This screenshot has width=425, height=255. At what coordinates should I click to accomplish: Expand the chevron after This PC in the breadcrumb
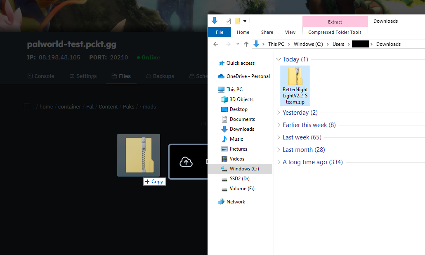289,44
